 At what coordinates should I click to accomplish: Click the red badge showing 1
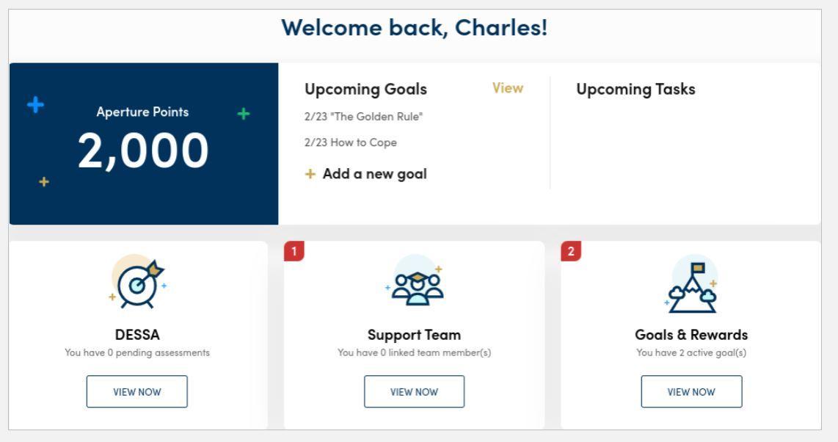pos(294,251)
